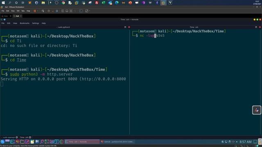Open the Konsole Bookmarks menu
262x147 pixels.
coord(25,23)
